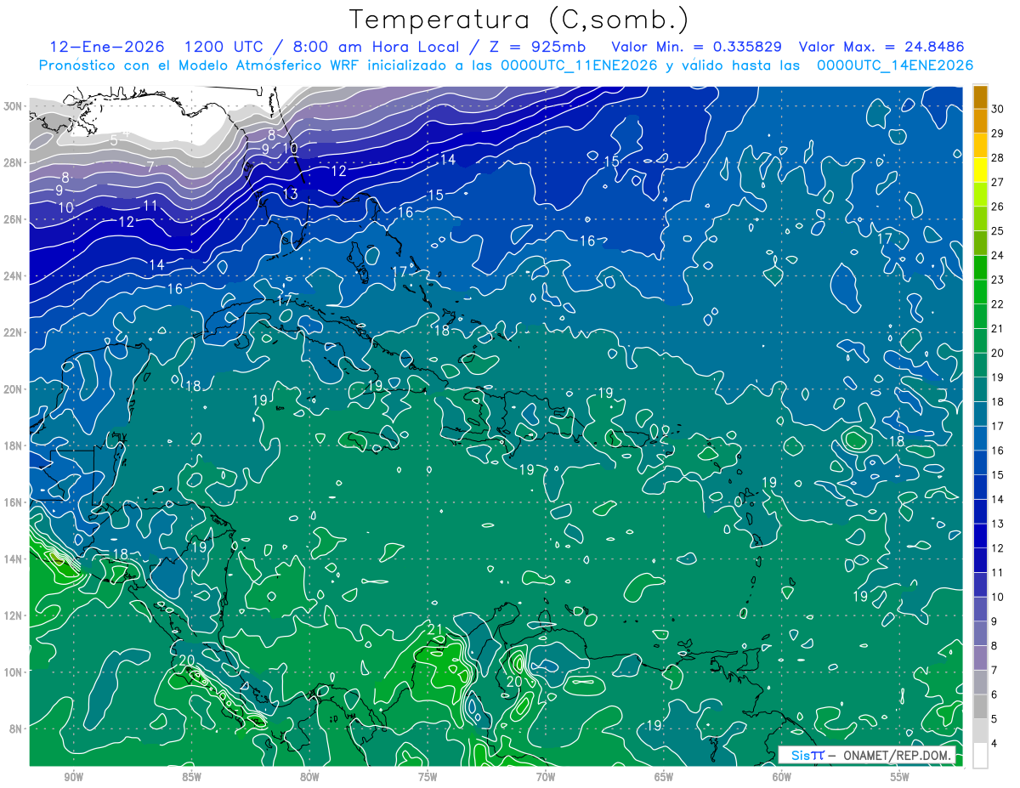1020x788 pixels.
Task: Click the '12-Ene-2026' date text
Action: point(107,47)
